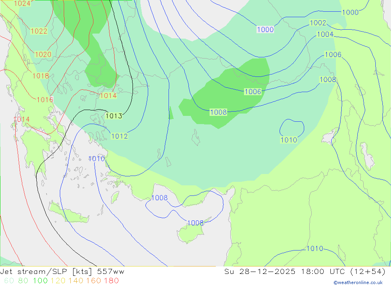This screenshot has height=286, width=391.
Task: Click the red 1024 isobar label
Action: point(22,4)
